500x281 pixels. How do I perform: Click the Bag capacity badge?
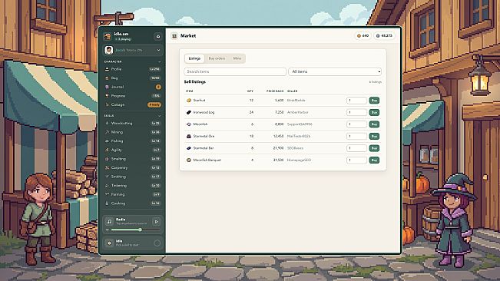pyautogui.click(x=155, y=78)
